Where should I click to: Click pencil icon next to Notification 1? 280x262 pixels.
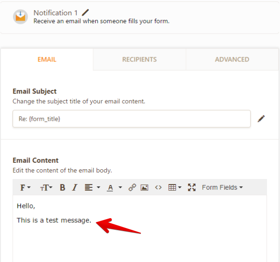85,13
